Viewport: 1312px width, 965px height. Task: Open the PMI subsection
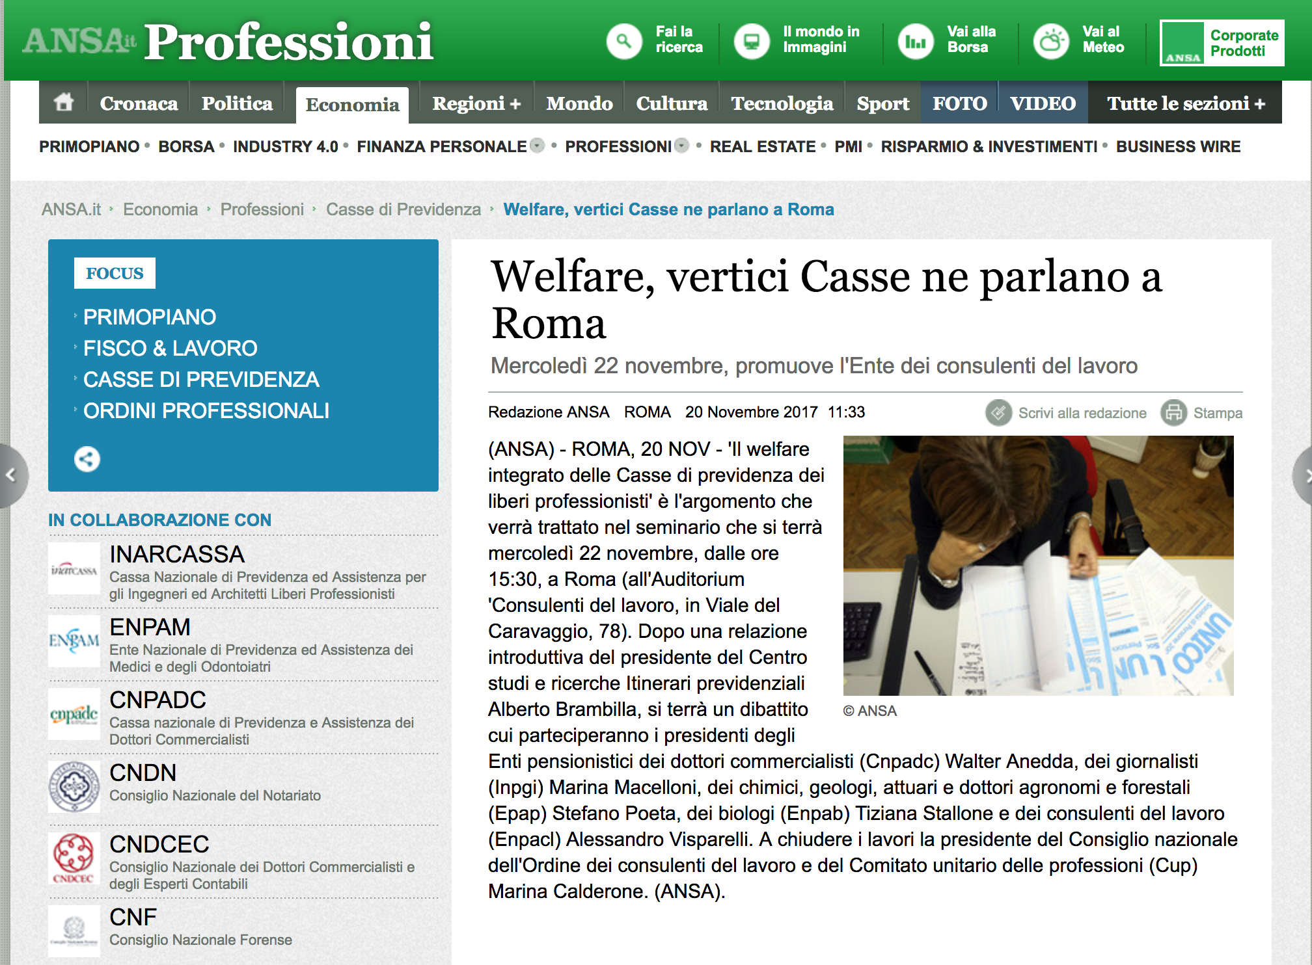[x=849, y=146]
